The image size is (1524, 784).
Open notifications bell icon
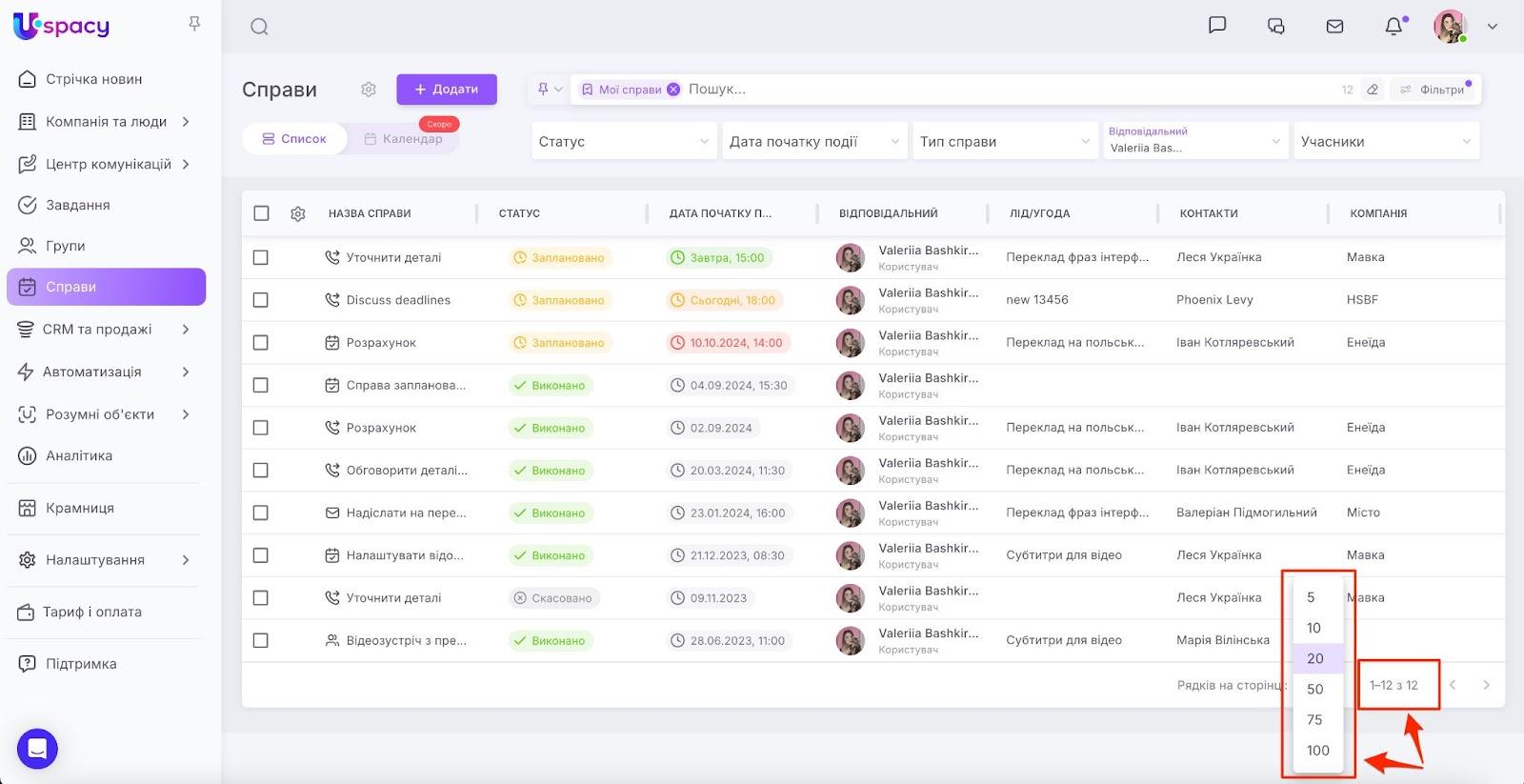coord(1394,26)
